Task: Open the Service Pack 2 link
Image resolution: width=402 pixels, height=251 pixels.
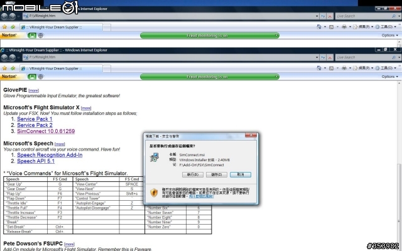Action: coord(35,125)
